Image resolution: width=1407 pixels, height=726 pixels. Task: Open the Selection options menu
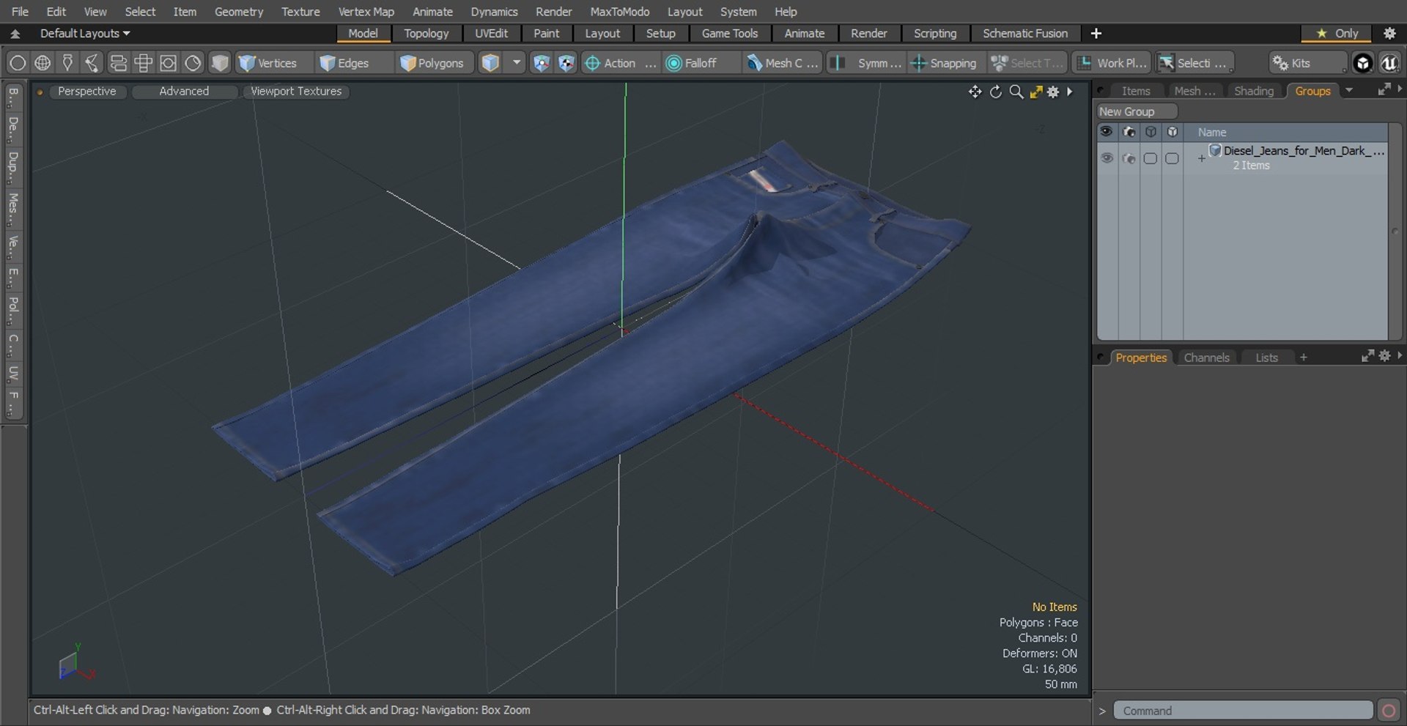coord(1194,63)
